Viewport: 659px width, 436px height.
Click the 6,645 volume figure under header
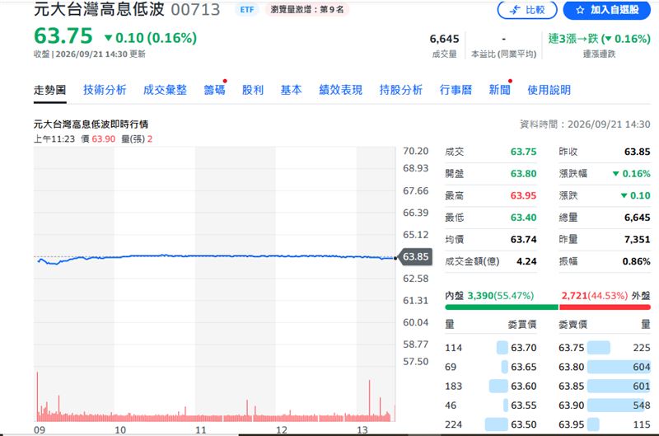pos(444,39)
